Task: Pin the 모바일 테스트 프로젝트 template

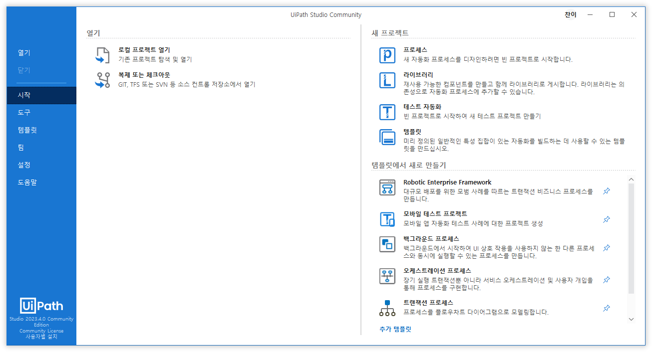Action: [x=607, y=219]
